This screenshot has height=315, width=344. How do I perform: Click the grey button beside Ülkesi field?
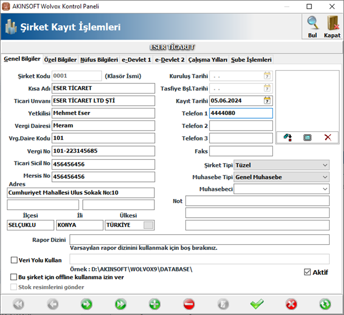click(x=148, y=225)
